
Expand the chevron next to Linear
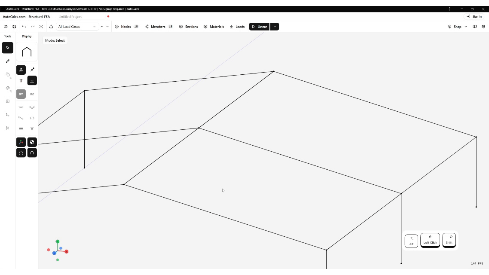[x=274, y=27]
